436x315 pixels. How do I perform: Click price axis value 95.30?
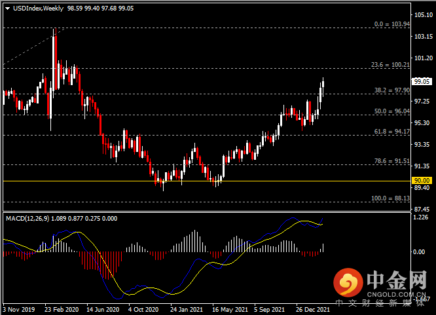pos(422,123)
